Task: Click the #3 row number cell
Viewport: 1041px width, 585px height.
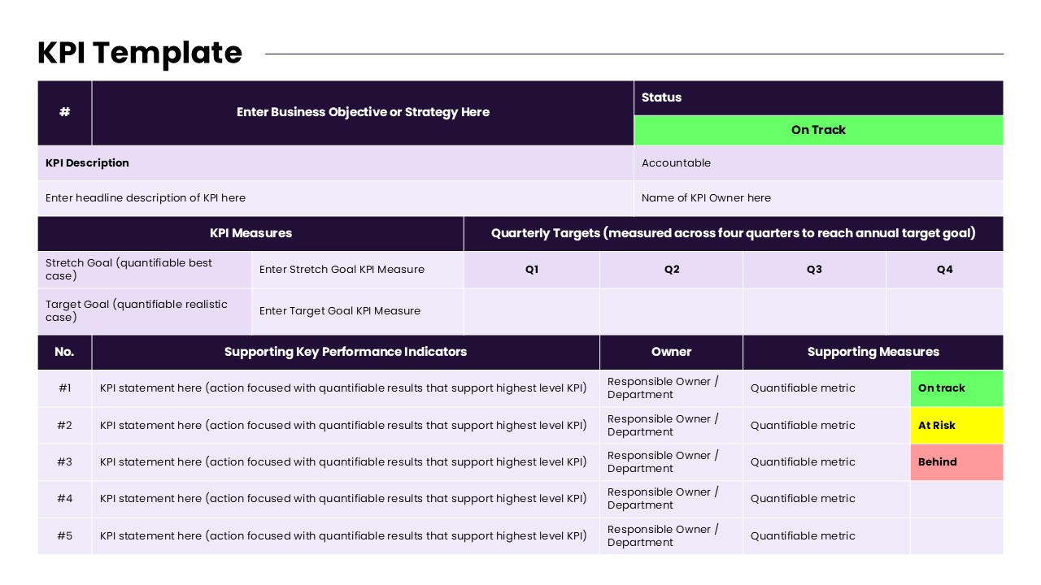Action: point(64,461)
